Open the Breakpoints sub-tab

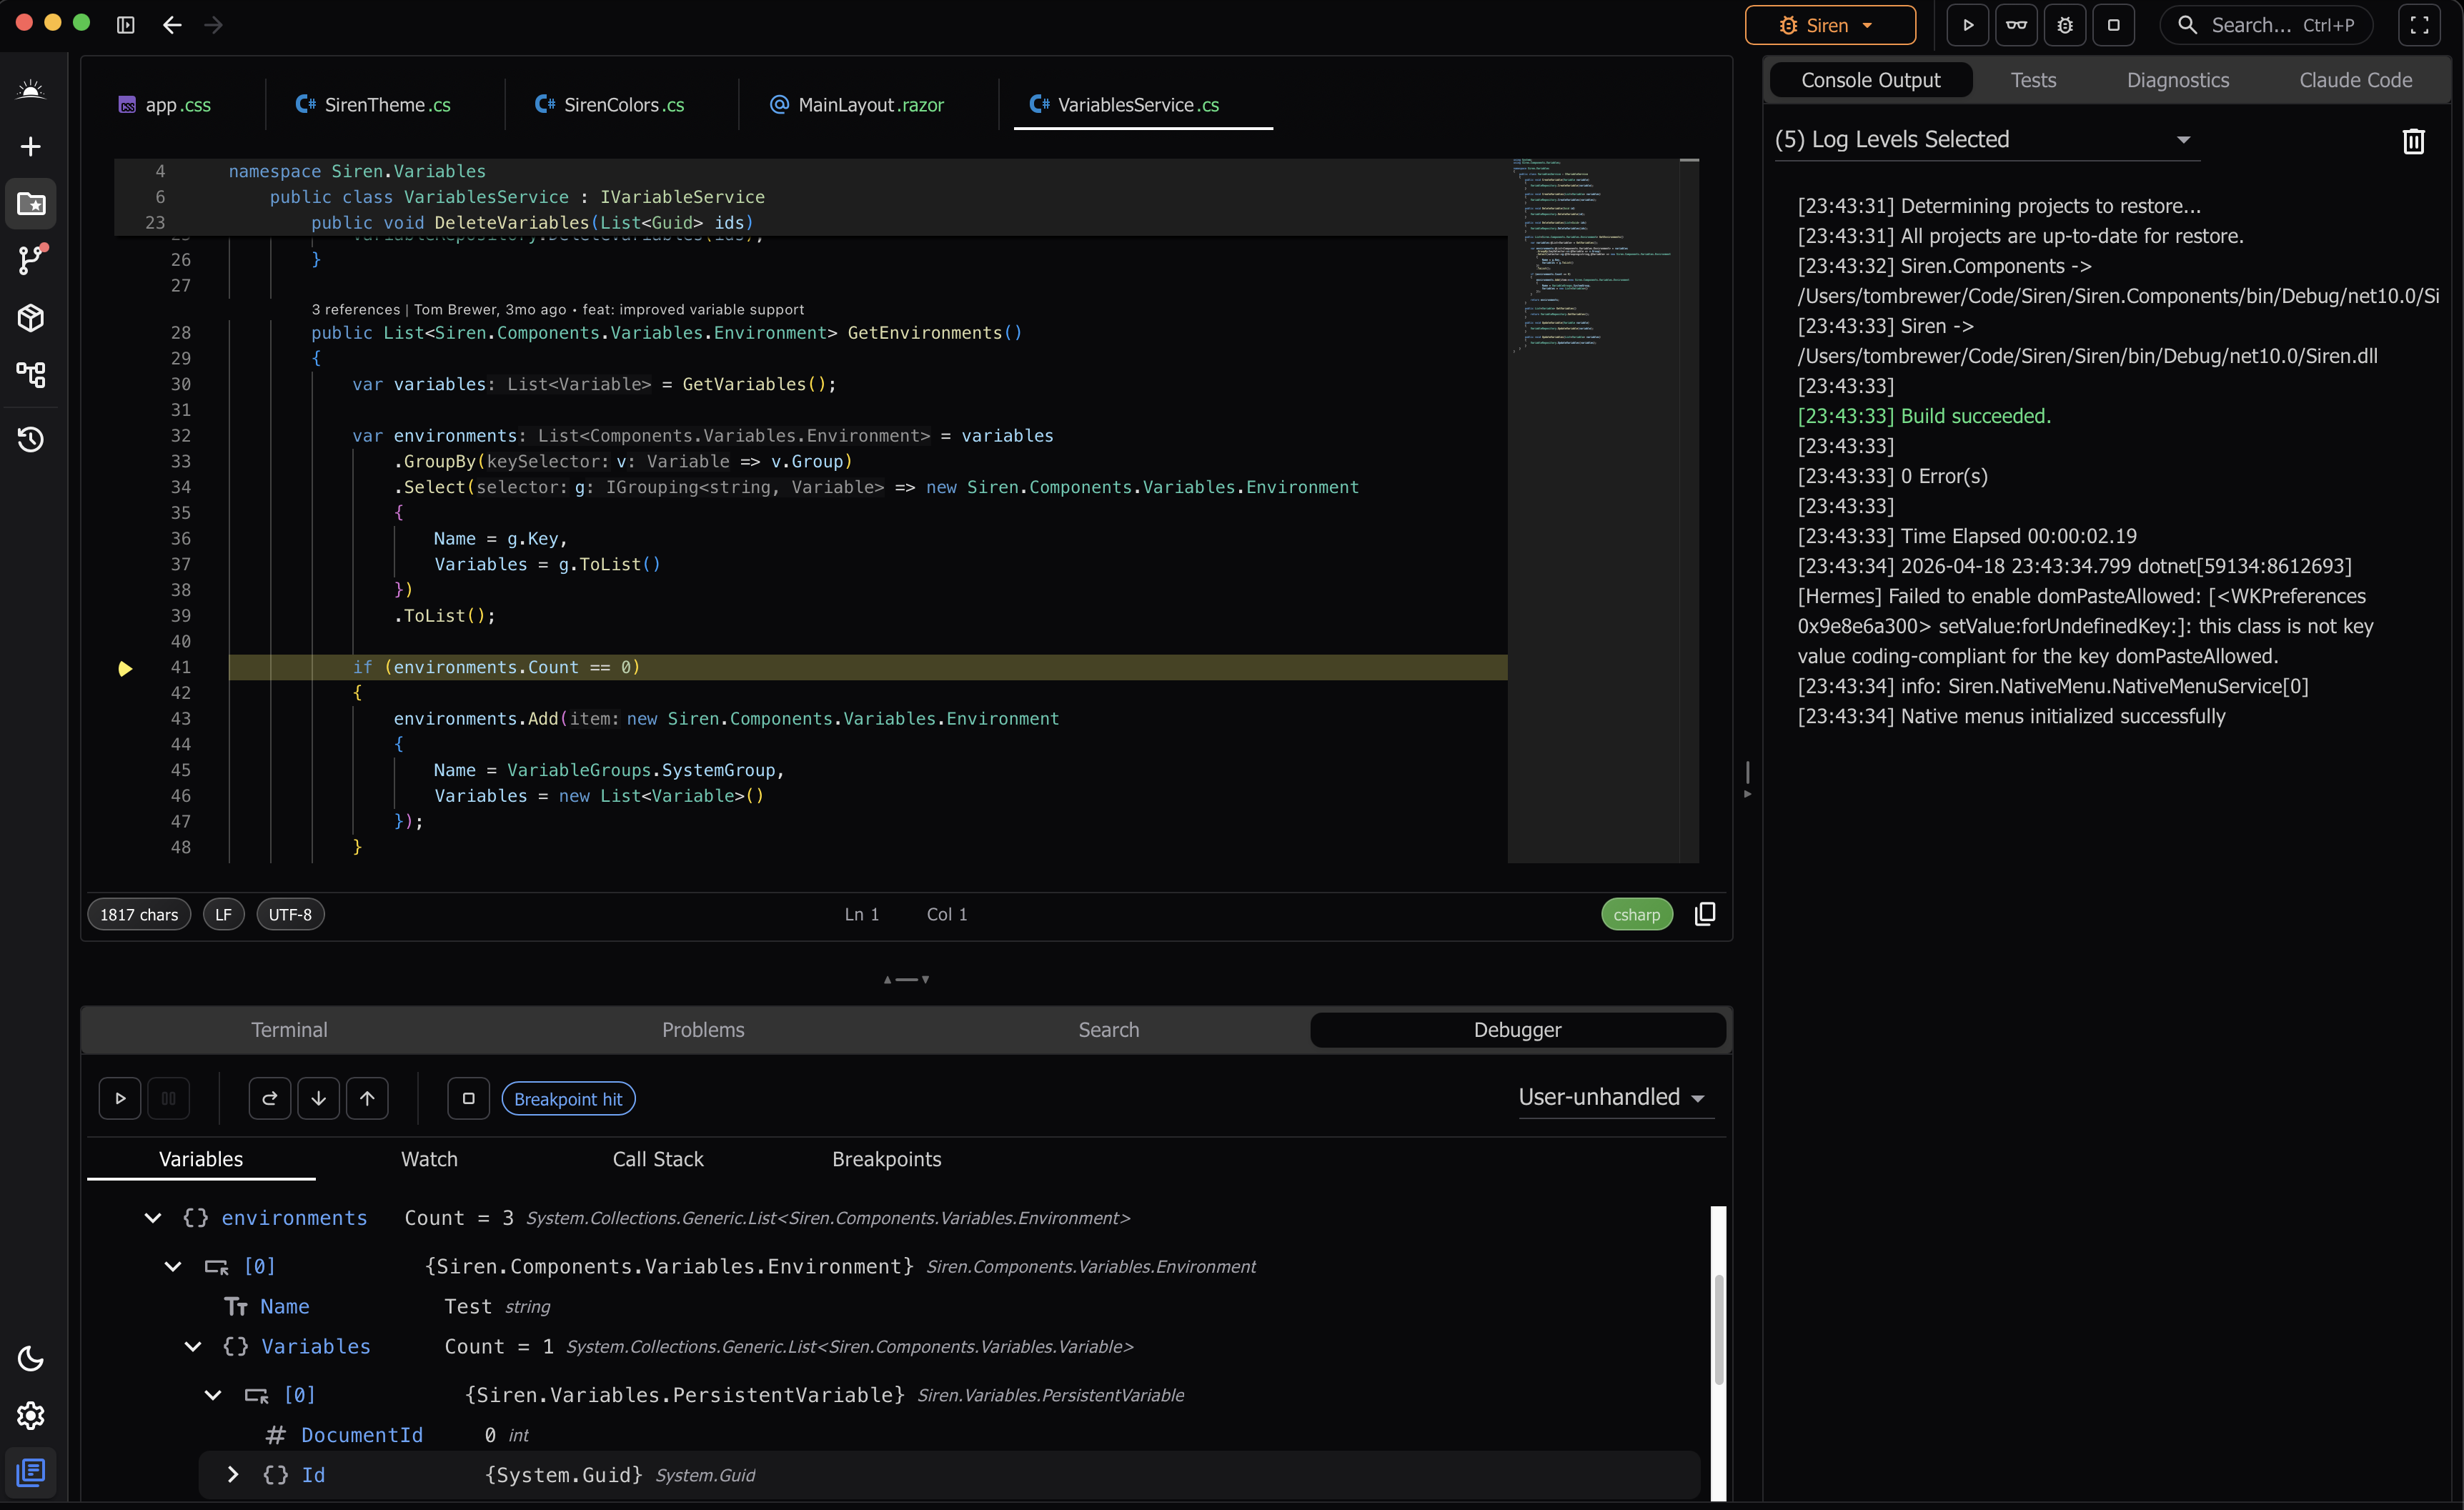(x=887, y=1159)
